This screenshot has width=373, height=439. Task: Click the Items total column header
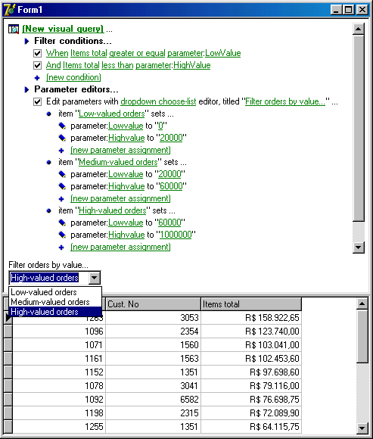tap(251, 304)
